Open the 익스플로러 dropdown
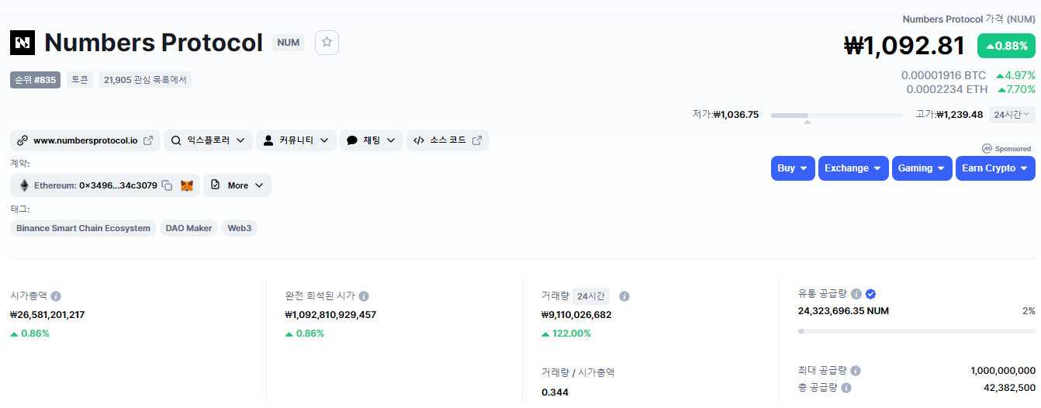Screen dimensions: 1041x408 [208, 140]
